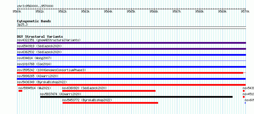Click the 9562k ruler position
This screenshot has width=254, height=114.
[x=63, y=11]
